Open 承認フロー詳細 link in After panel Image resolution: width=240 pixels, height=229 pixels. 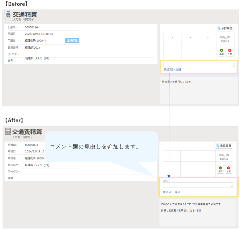pyautogui.click(x=171, y=192)
